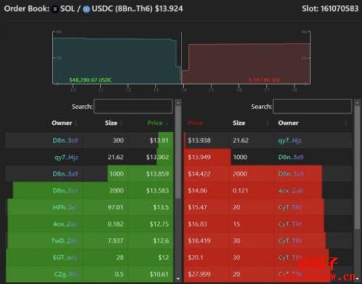The height and width of the screenshot is (284, 362).
Task: Click bid price $13.91
Action: 159,140
